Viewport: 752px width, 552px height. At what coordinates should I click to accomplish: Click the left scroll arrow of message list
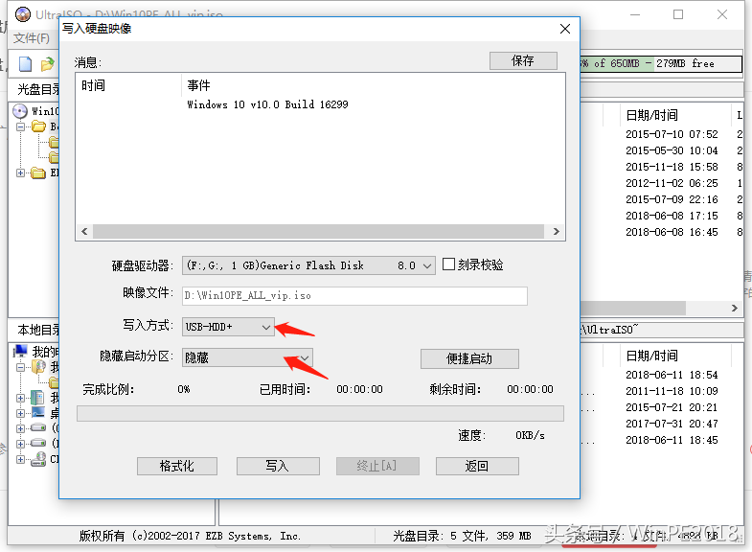(x=84, y=231)
